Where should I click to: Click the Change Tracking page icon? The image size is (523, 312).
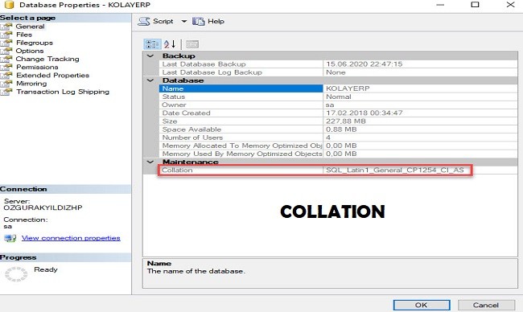(6, 60)
